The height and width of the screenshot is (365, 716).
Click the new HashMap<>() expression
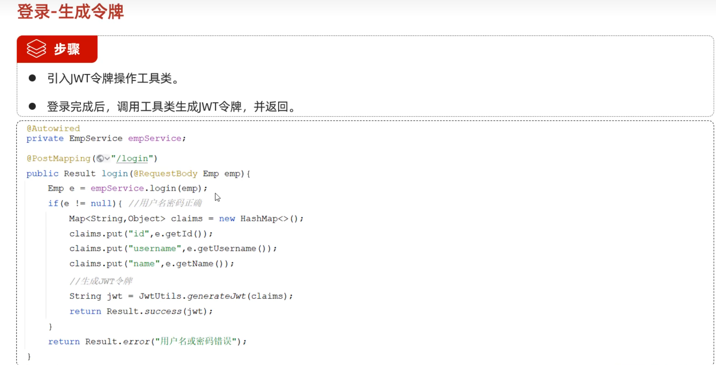pyautogui.click(x=259, y=219)
